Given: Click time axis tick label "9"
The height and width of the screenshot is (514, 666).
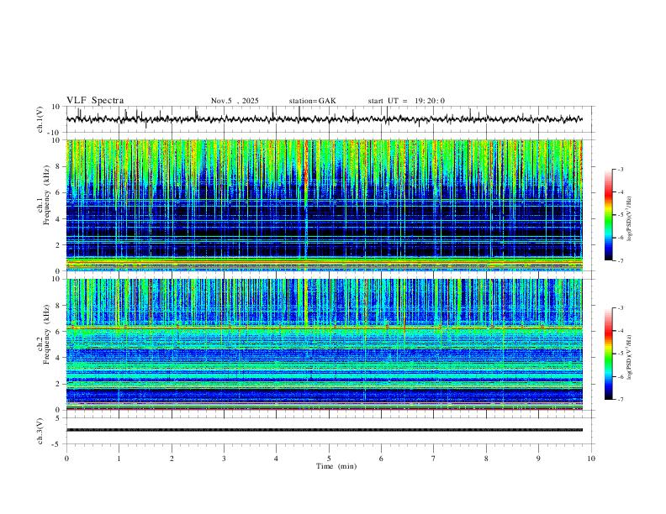Looking at the screenshot, I should [538, 459].
